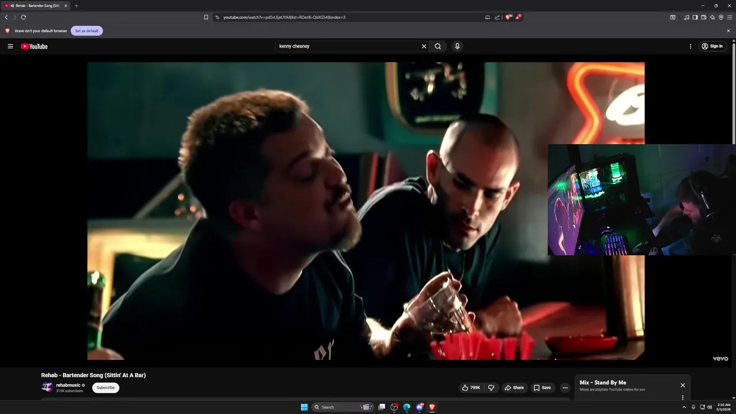The width and height of the screenshot is (736, 414).
Task: Close the Rehab - Bartender Song tab
Action: tap(66, 6)
